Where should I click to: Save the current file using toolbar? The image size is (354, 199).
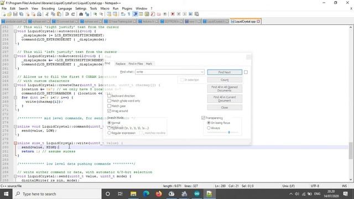click(15, 14)
